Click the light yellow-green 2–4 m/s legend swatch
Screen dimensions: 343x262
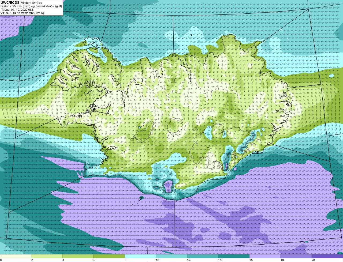(x=47, y=256)
